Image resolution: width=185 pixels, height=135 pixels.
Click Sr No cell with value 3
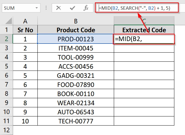pos(25,57)
